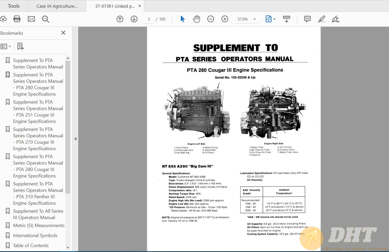Click bookmark icon beside PTA 310 Panther entry
Screen dimensions: 389x252
point(8,184)
